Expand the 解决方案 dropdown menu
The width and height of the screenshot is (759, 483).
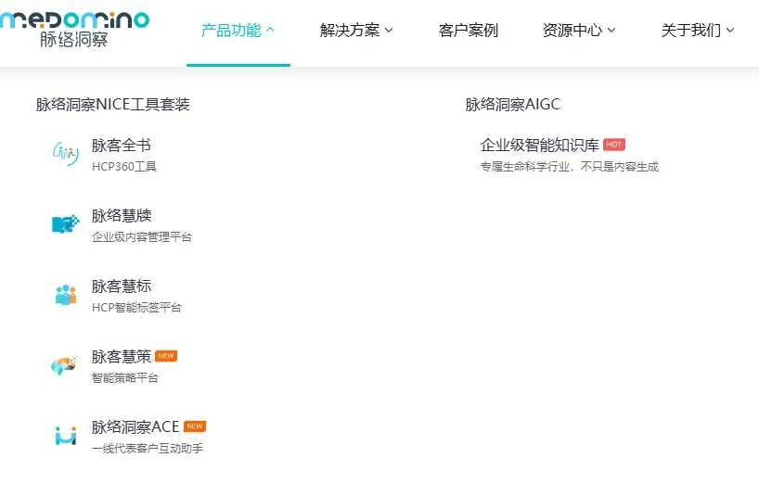click(356, 31)
